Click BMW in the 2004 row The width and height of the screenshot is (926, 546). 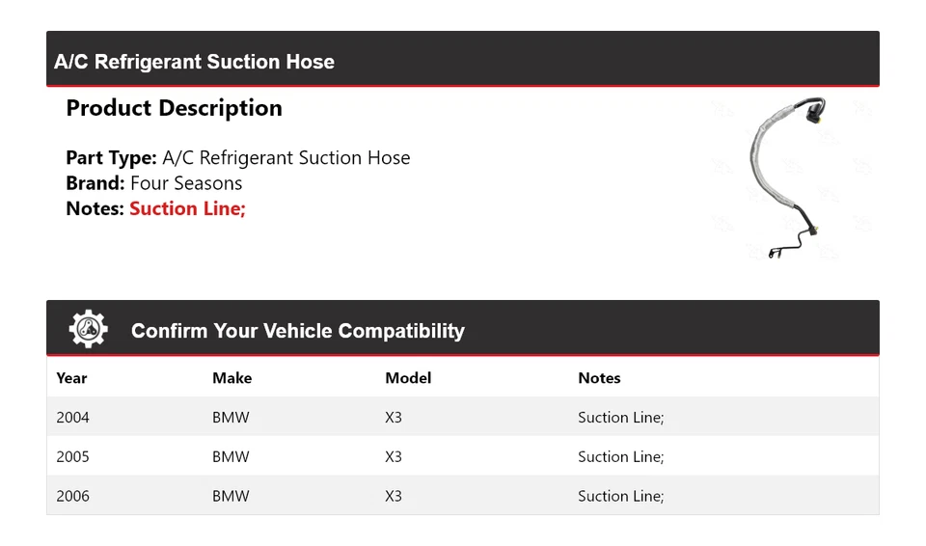[231, 418]
